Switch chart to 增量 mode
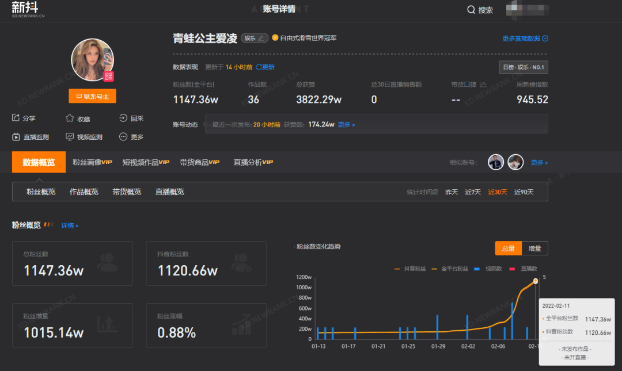This screenshot has width=622, height=371. [534, 248]
